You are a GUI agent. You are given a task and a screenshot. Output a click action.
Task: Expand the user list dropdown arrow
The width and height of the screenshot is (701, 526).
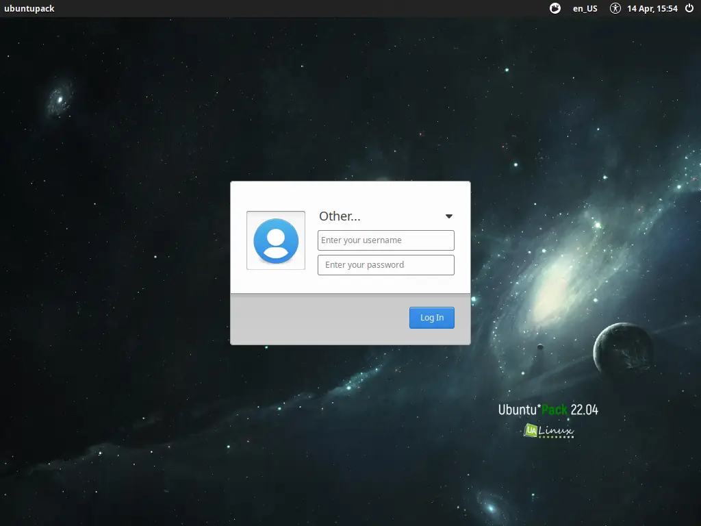[x=449, y=216]
